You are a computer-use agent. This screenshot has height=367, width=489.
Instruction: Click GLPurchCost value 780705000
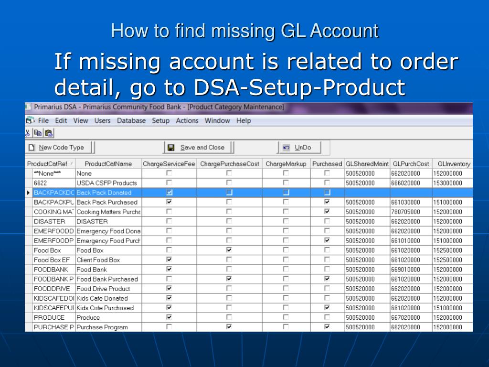pos(411,212)
